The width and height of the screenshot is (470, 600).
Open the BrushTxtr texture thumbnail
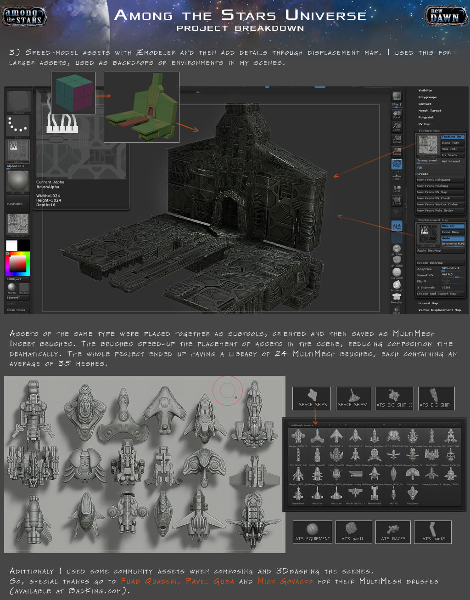18,225
